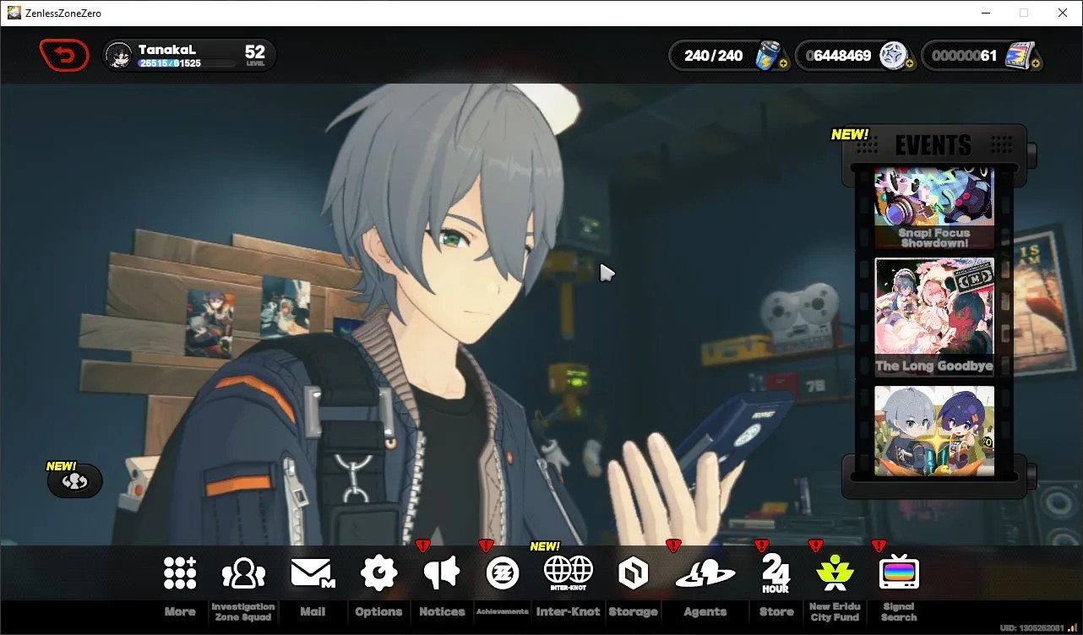Open Notices megaphone icon
Viewport: 1083px width, 635px height.
[x=441, y=573]
